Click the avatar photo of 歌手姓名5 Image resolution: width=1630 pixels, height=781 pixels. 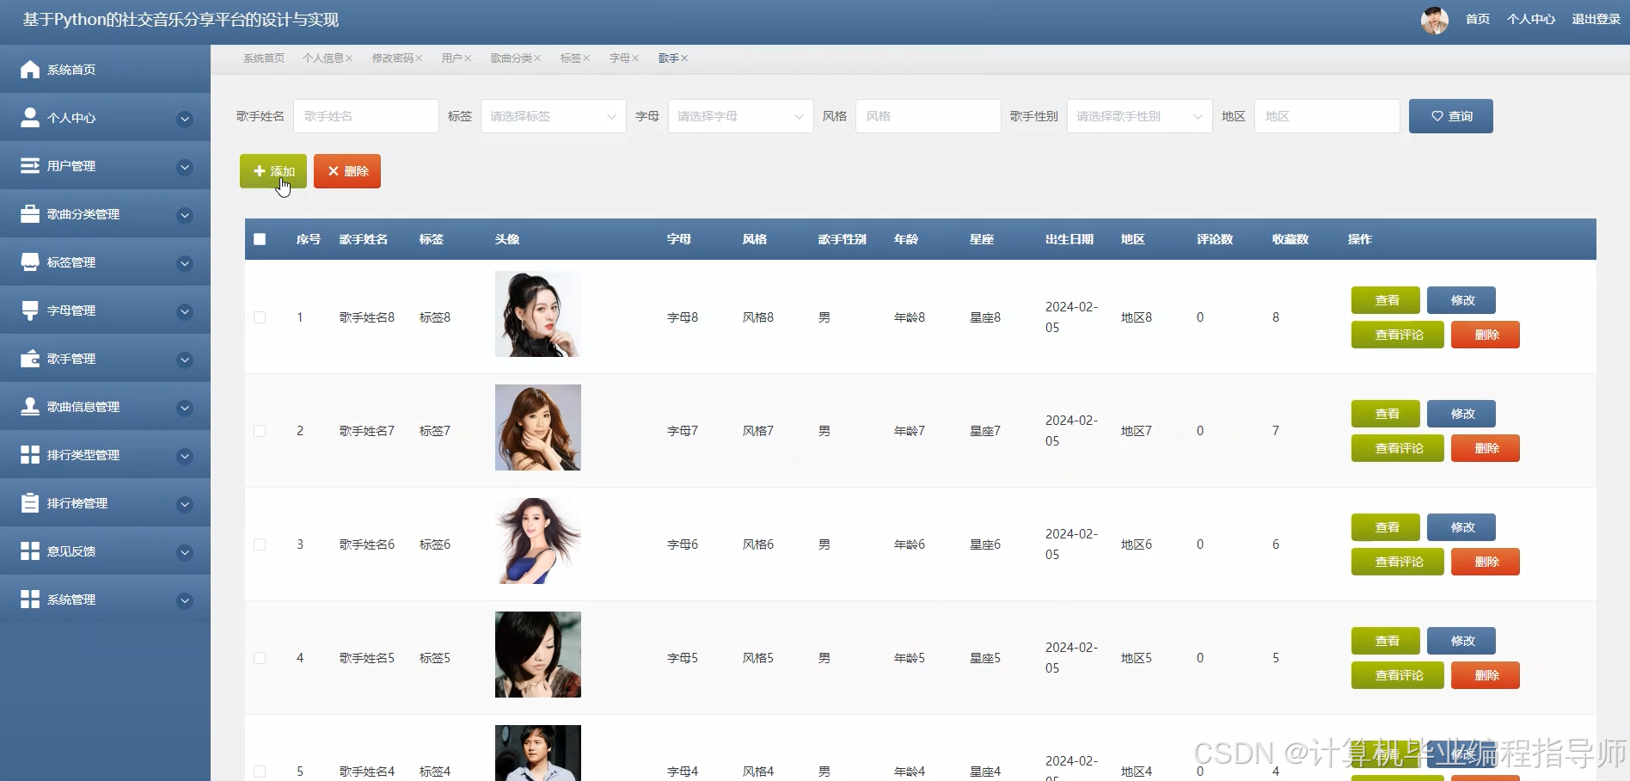pos(538,655)
